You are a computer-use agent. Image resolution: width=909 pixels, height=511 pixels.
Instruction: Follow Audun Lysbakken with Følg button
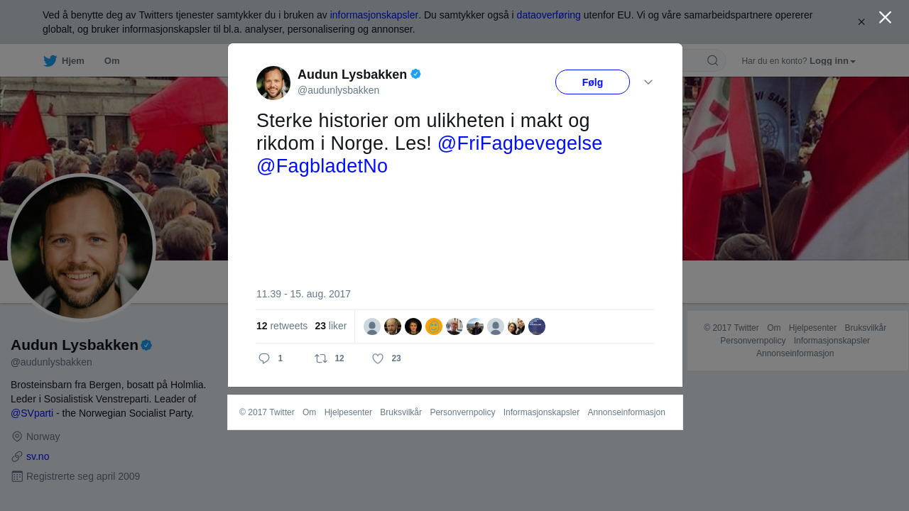click(x=592, y=82)
